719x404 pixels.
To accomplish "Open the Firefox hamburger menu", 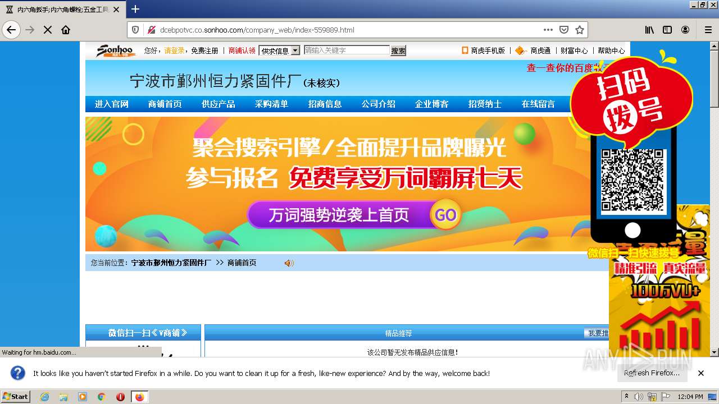I will coord(708,30).
